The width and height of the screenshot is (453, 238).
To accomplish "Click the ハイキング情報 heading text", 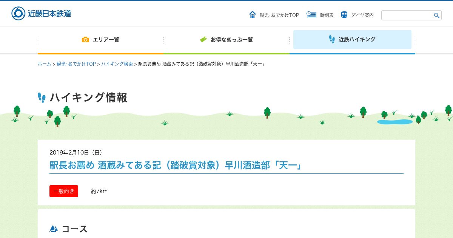I will coord(88,97).
